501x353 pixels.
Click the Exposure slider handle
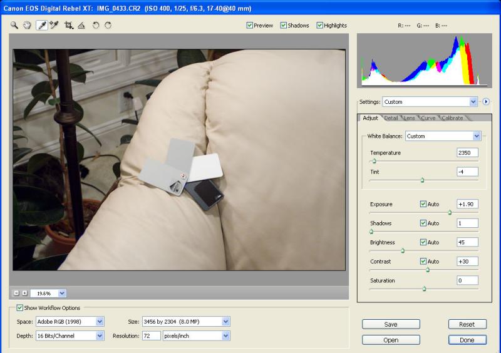(450, 212)
